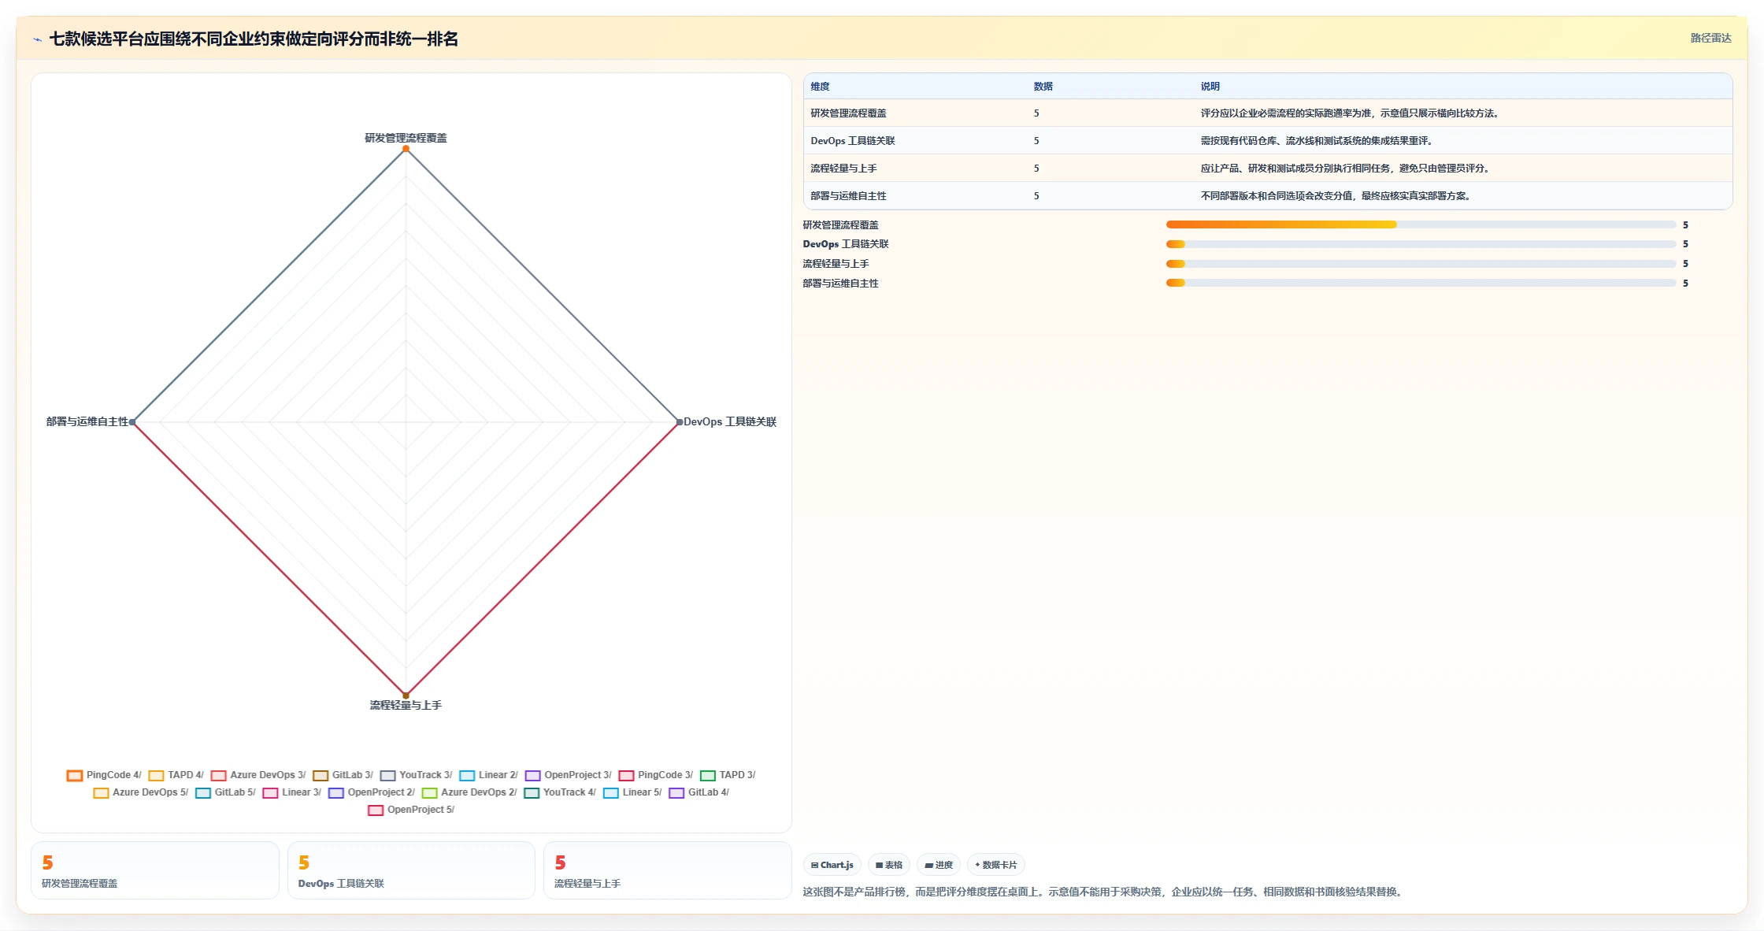
Task: Click the 部署与运维自主性 progress bar
Action: pos(1421,283)
